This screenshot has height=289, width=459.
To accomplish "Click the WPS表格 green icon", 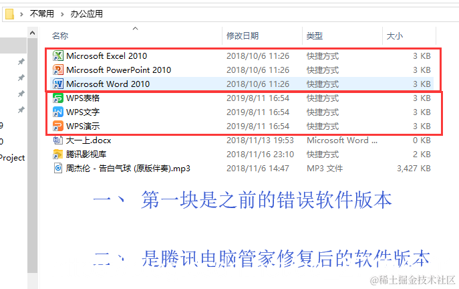I will click(x=58, y=98).
